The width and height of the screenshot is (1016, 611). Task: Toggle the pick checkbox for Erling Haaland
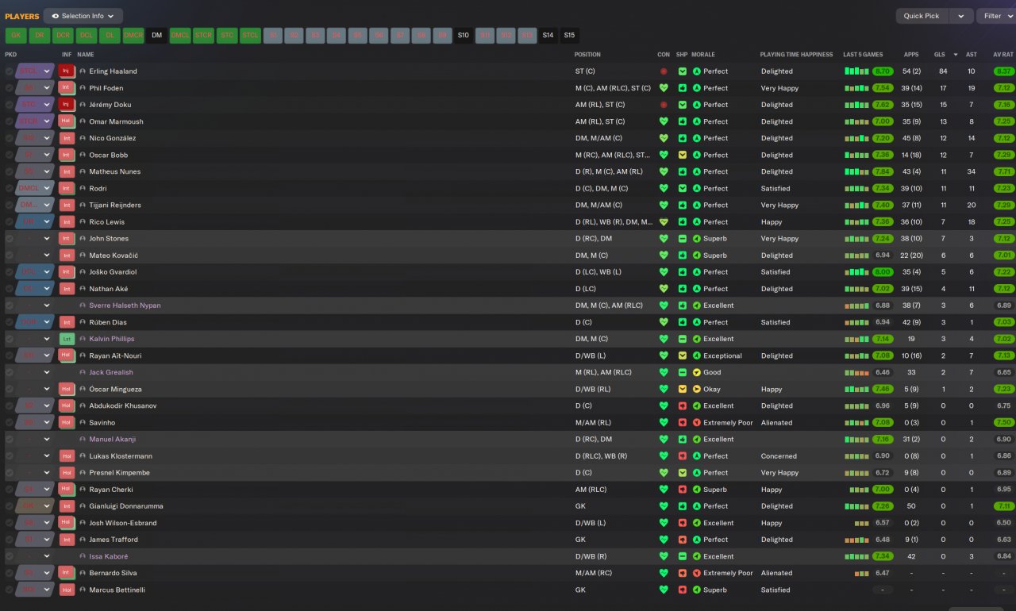tap(10, 71)
